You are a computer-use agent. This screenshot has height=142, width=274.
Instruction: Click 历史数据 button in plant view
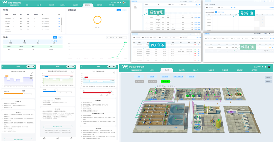click(268, 77)
